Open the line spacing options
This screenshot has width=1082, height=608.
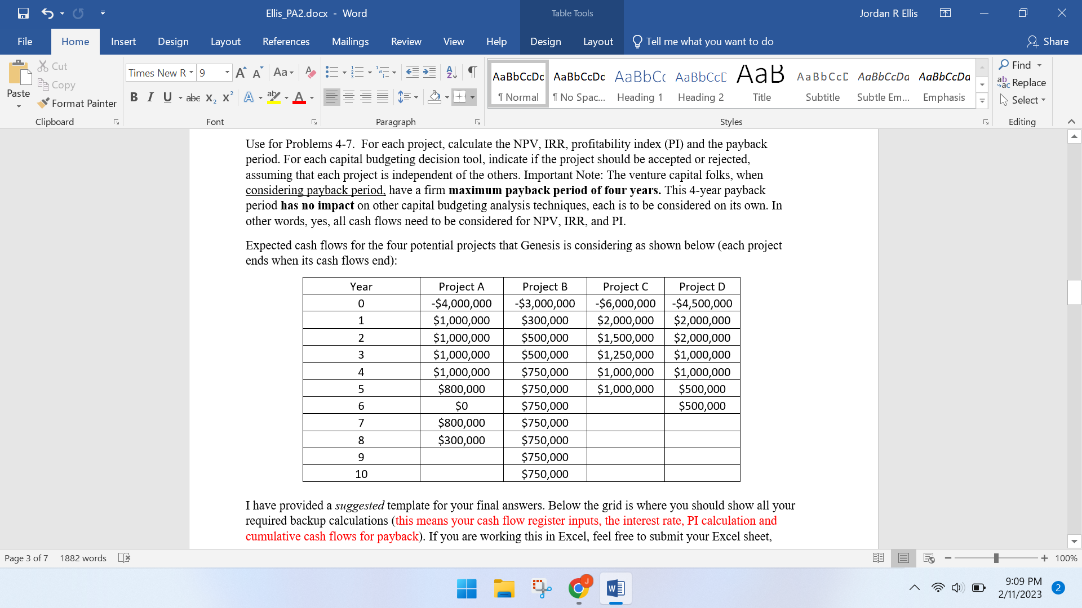click(408, 97)
